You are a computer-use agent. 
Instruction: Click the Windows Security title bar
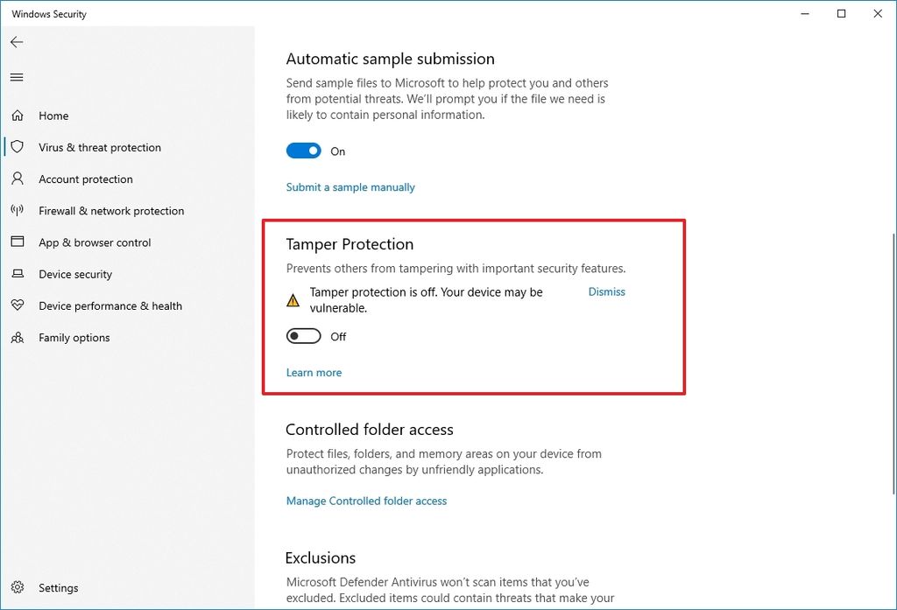[48, 13]
